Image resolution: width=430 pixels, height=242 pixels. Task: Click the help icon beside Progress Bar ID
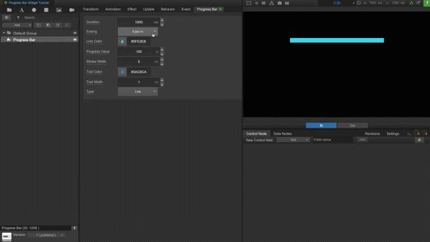[74, 228]
